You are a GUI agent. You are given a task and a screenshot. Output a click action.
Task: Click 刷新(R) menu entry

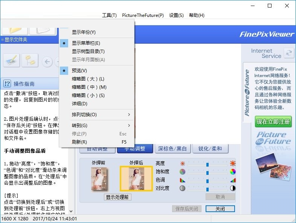96,142
